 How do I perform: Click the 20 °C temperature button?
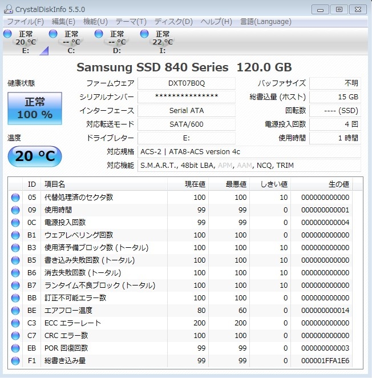click(34, 156)
